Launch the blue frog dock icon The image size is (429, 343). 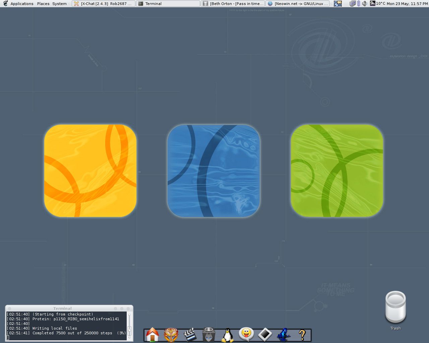(x=284, y=335)
